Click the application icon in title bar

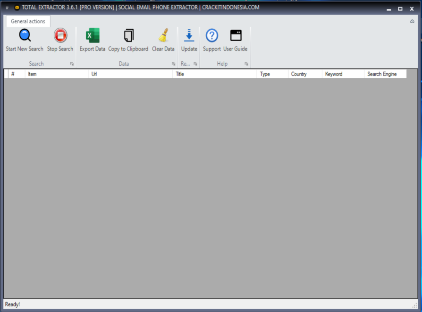17,8
